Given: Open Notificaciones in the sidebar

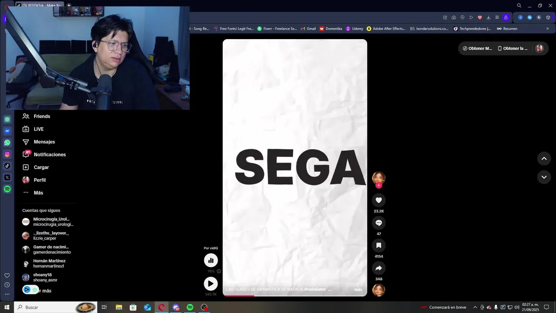Looking at the screenshot, I should (44, 154).
